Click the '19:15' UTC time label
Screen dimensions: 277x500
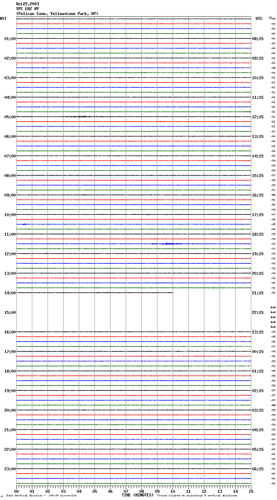tap(258, 254)
